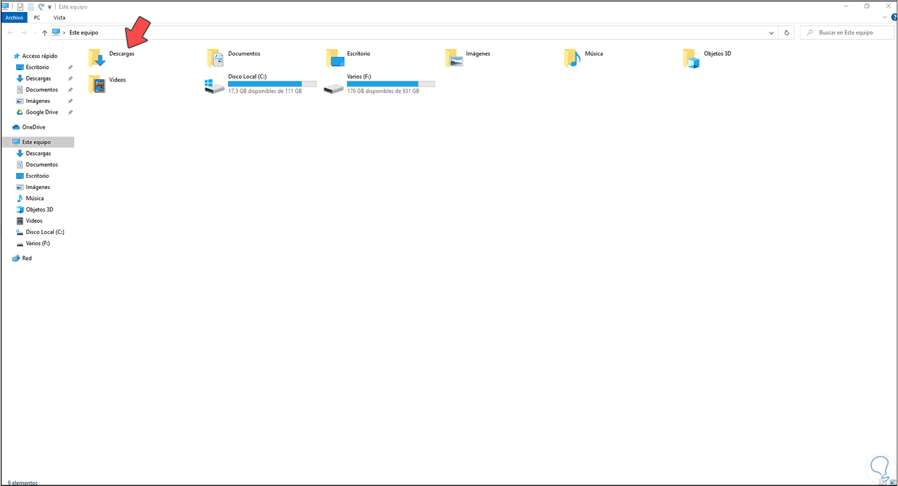
Task: Click the Disco Local (C:) capacity bar
Action: (272, 84)
